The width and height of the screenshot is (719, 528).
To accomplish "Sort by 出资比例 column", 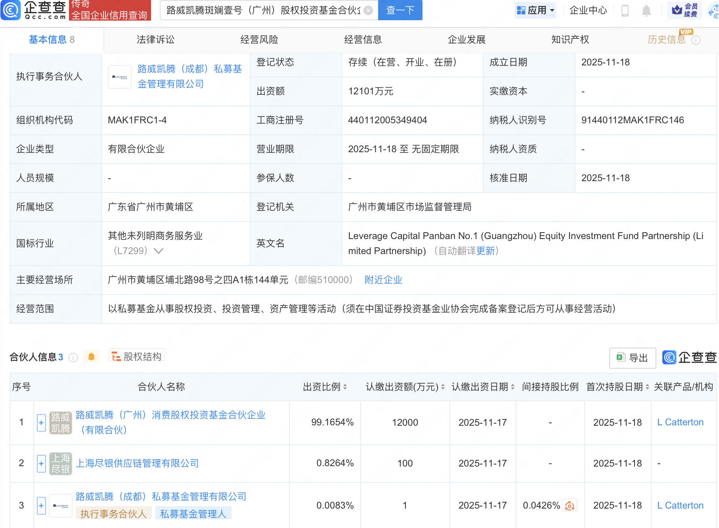I will coord(345,387).
